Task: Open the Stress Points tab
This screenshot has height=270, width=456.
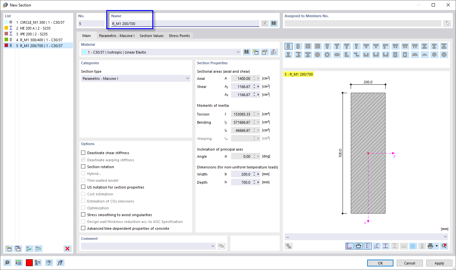Action: tap(179, 36)
